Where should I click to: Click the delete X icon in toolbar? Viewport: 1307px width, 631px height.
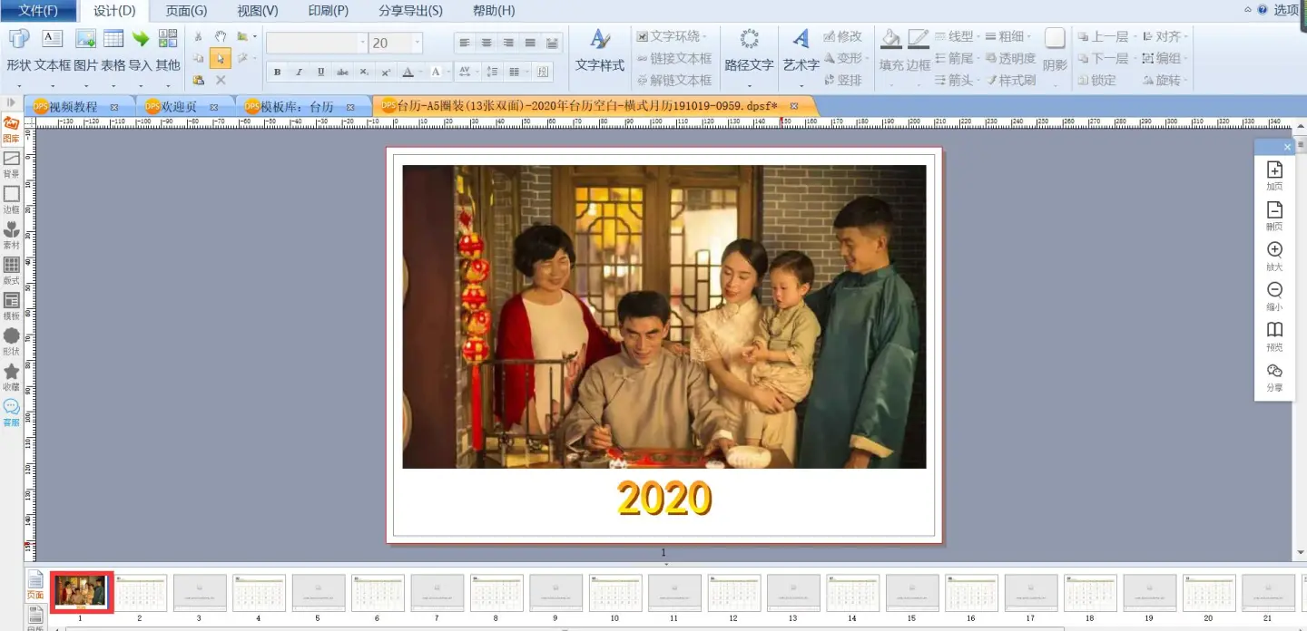(x=221, y=80)
